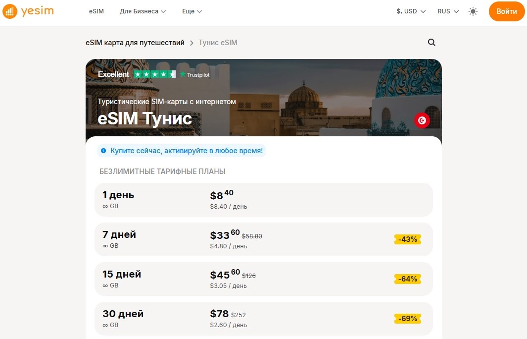Image resolution: width=527 pixels, height=339 pixels.
Task: Select eSIM in the navigation menu
Action: [x=96, y=11]
